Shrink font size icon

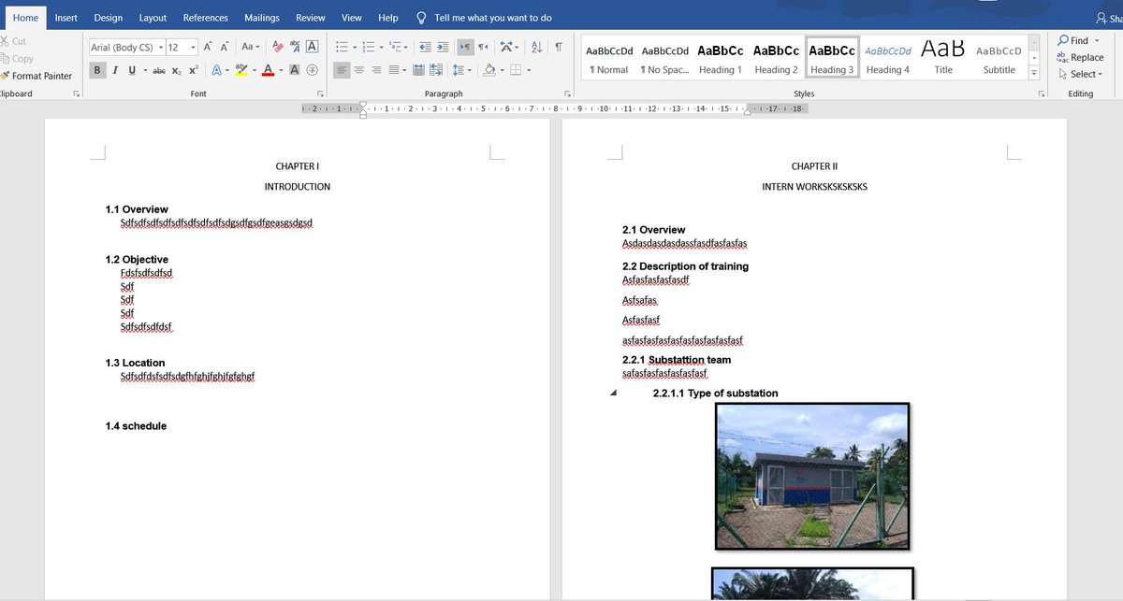coord(225,47)
